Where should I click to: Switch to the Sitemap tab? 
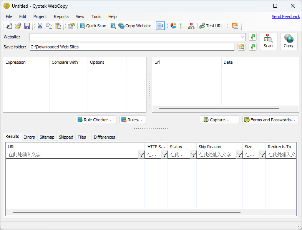coord(47,137)
